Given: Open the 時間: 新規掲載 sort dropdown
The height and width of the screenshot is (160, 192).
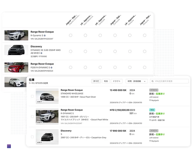Looking at the screenshot, I should (x=137, y=81).
